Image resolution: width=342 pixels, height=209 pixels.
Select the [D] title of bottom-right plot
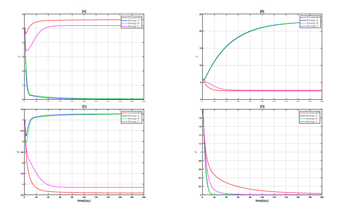[x=262, y=105]
